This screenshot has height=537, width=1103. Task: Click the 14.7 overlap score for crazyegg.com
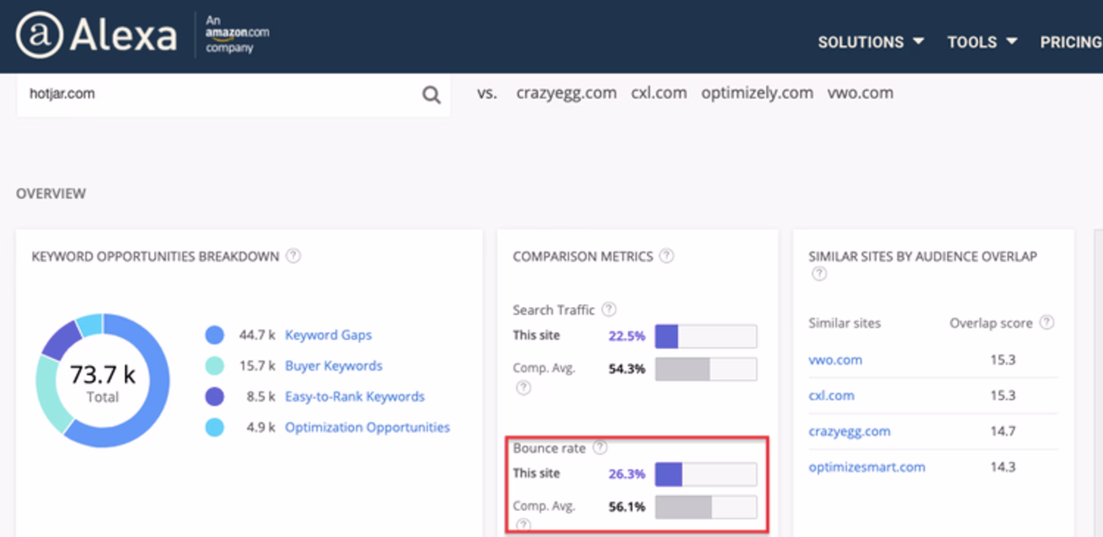click(x=1003, y=431)
